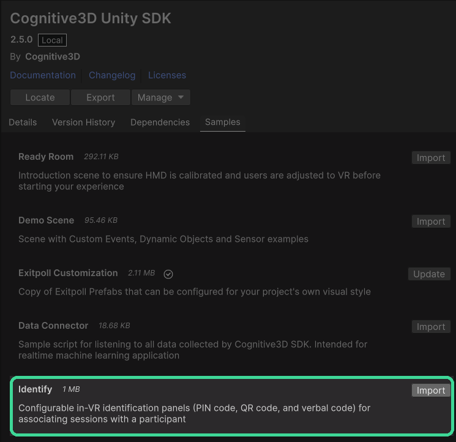Click the 292.11 KB size label
Viewport: 456px width, 442px height.
101,157
